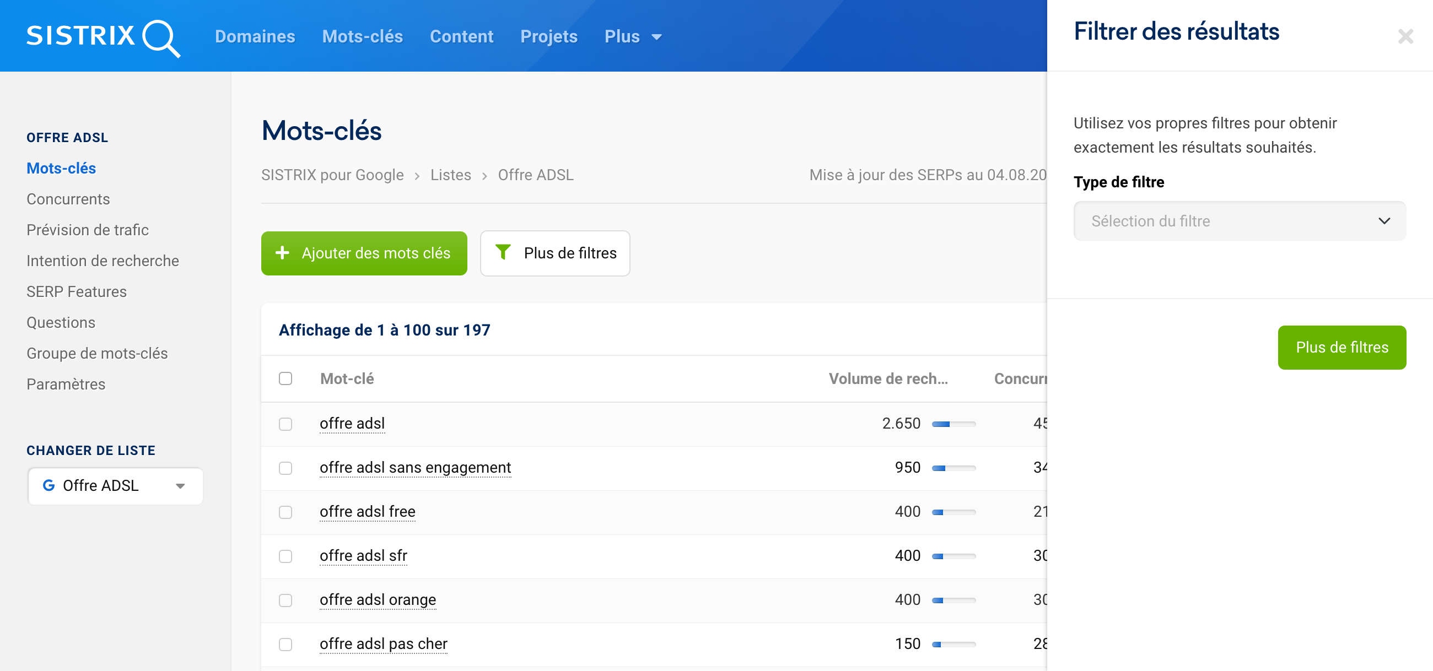Image resolution: width=1433 pixels, height=671 pixels.
Task: Click volume bar for 'offre adsl pas cher'
Action: click(953, 644)
